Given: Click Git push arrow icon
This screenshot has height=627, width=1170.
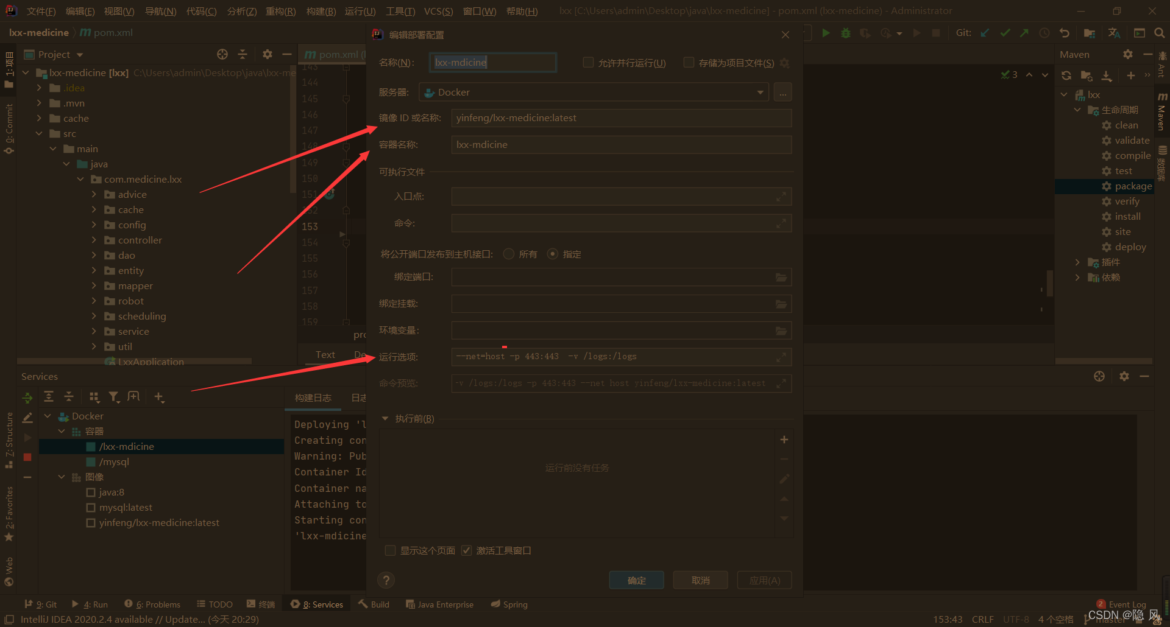Looking at the screenshot, I should pyautogui.click(x=1024, y=33).
